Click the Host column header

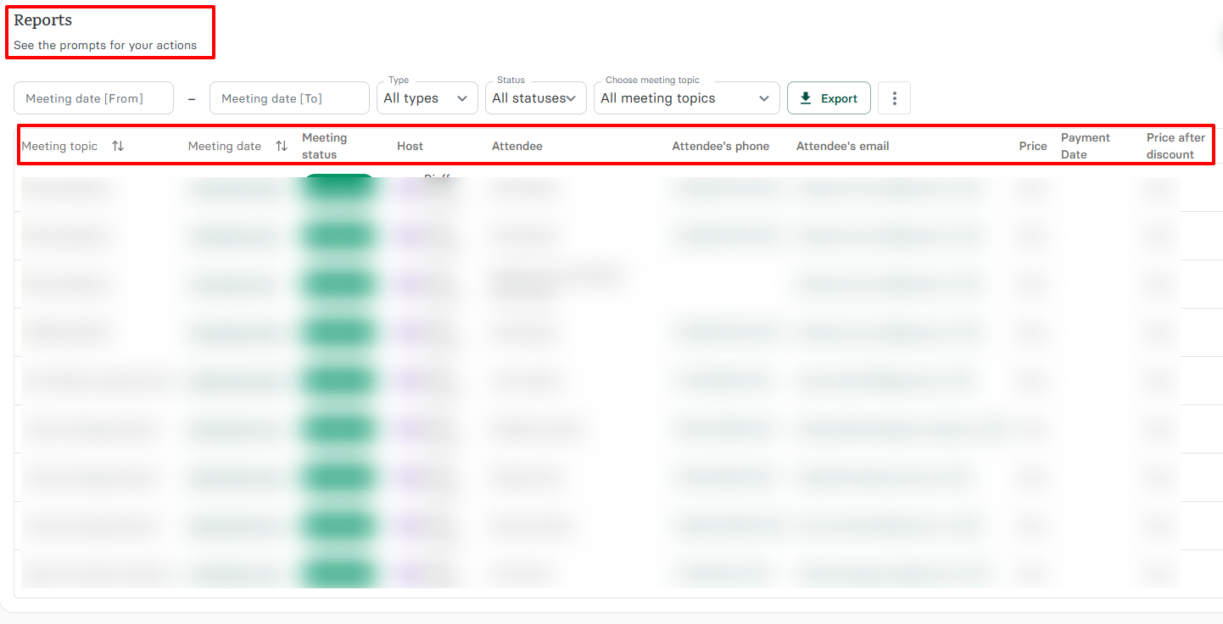point(410,146)
